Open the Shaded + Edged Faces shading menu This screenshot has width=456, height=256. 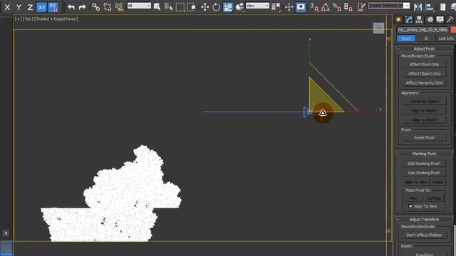click(56, 19)
